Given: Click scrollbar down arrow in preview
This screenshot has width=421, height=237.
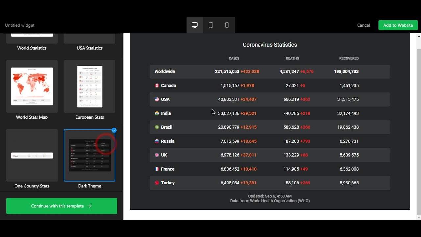Looking at the screenshot, I should point(419,217).
